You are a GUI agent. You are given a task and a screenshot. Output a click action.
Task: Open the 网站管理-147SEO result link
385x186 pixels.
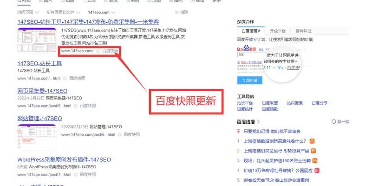[x=39, y=119]
